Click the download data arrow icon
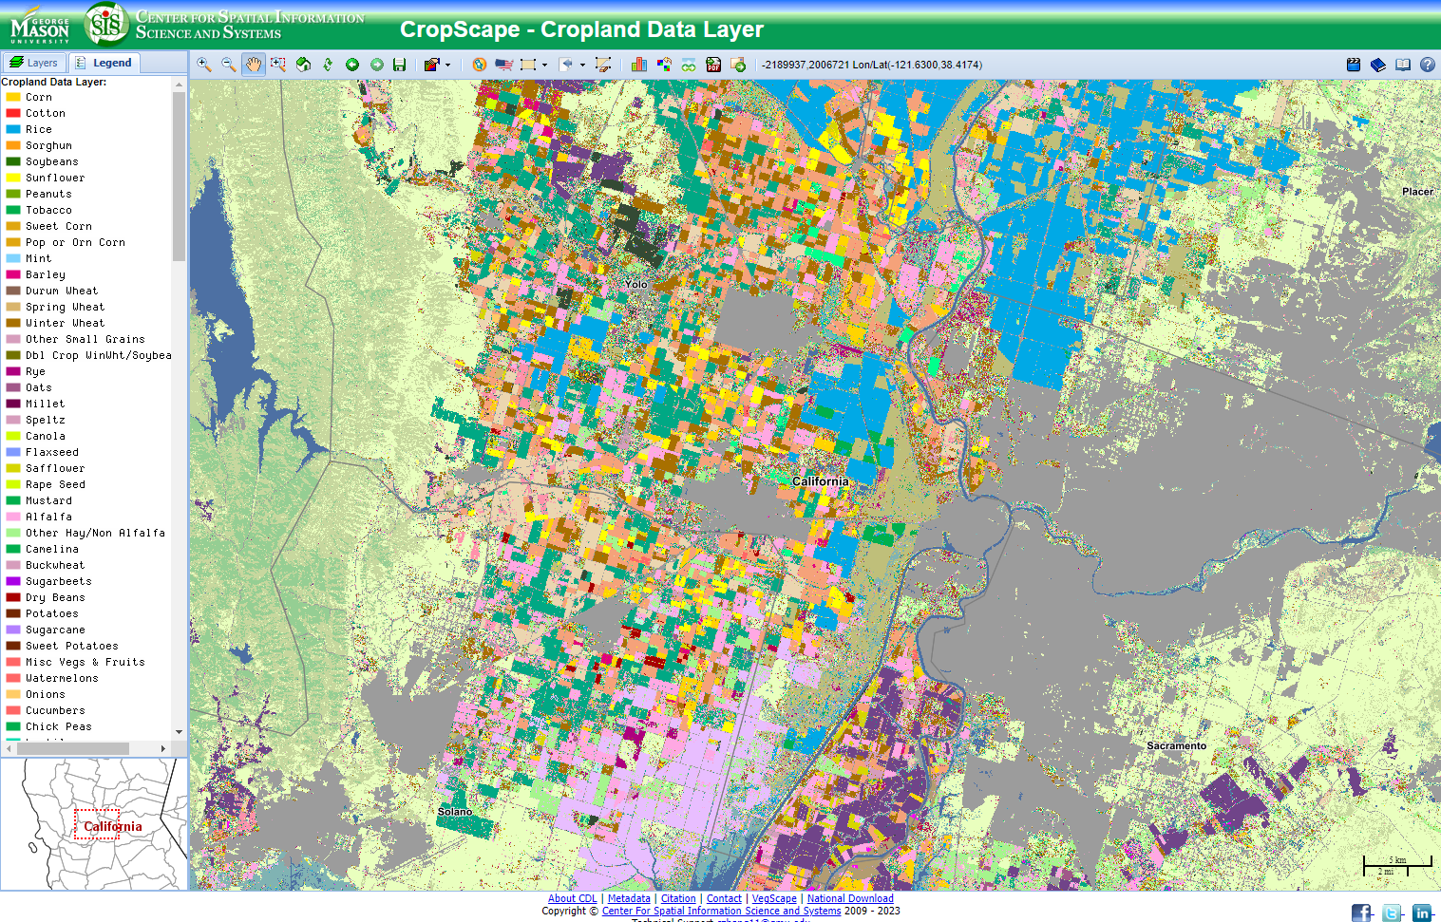Image resolution: width=1441 pixels, height=922 pixels. tap(738, 65)
